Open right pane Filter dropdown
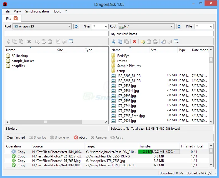Image resolution: width=219 pixels, height=178 pixels. coord(204,26)
